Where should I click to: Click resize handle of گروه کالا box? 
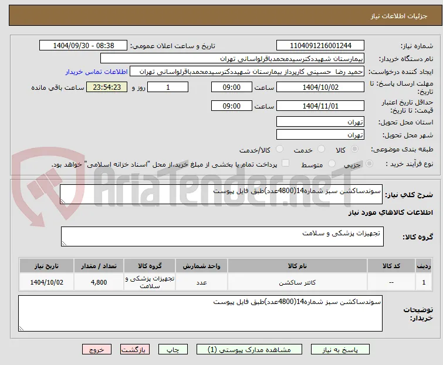click(64, 243)
